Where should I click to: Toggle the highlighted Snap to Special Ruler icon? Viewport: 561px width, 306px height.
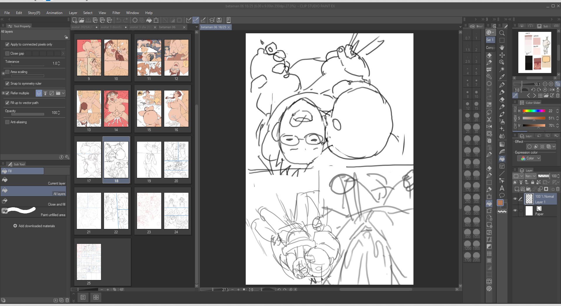pyautogui.click(x=196, y=20)
